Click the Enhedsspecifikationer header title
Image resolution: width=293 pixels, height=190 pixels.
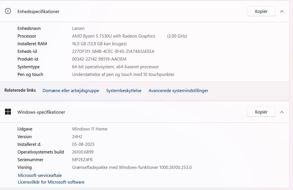click(38, 12)
